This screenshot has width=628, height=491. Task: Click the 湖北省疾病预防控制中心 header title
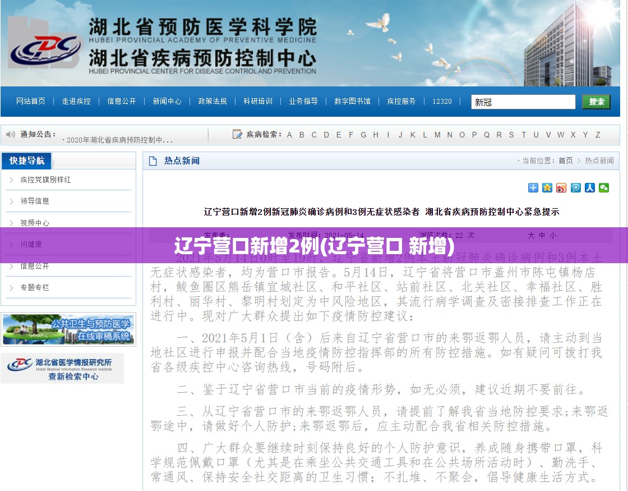(202, 58)
